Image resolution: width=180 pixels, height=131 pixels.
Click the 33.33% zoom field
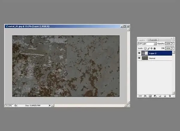[x=9, y=106]
